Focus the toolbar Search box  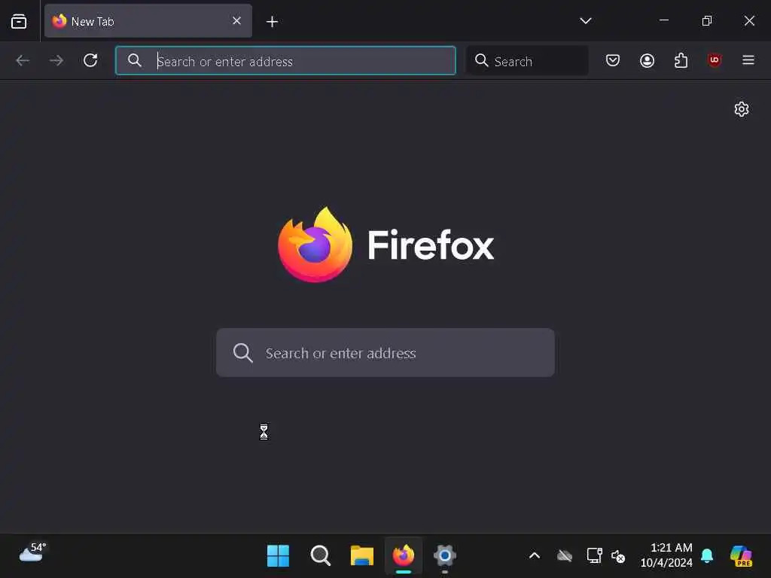click(527, 60)
